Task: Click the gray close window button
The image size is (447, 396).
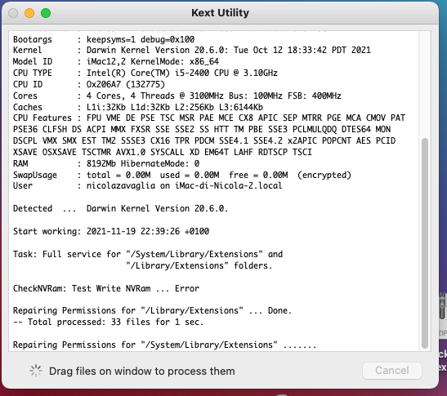Action: pyautogui.click(x=13, y=13)
